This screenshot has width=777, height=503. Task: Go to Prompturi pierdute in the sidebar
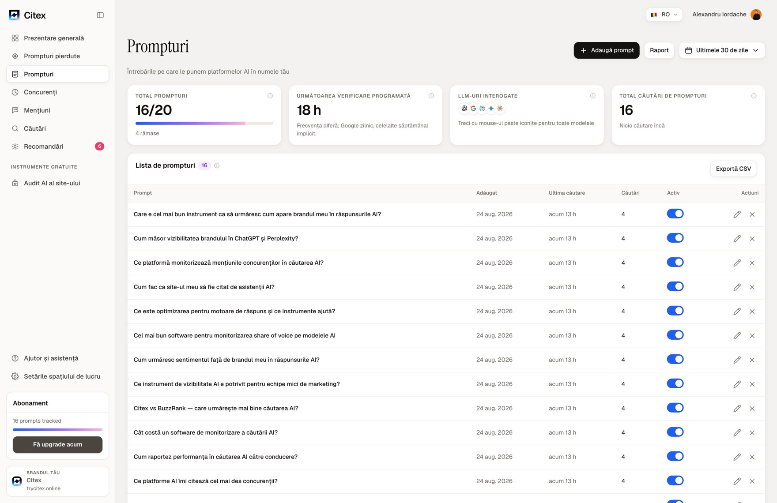[57, 56]
